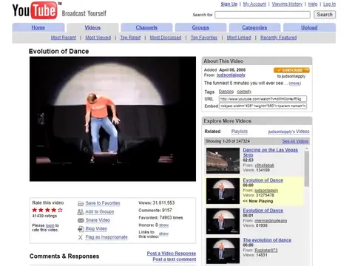Open the Channels tab

pos(146,27)
